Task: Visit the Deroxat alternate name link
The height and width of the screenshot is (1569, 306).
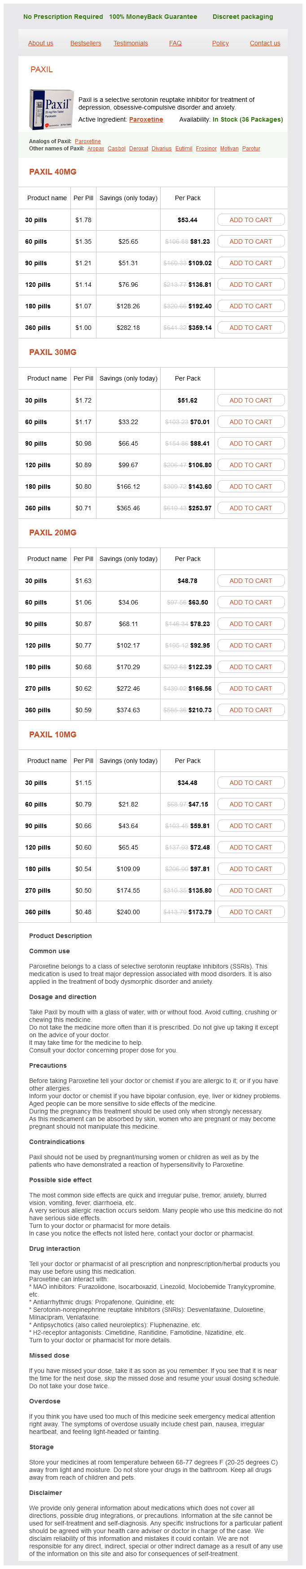Action: tap(139, 149)
